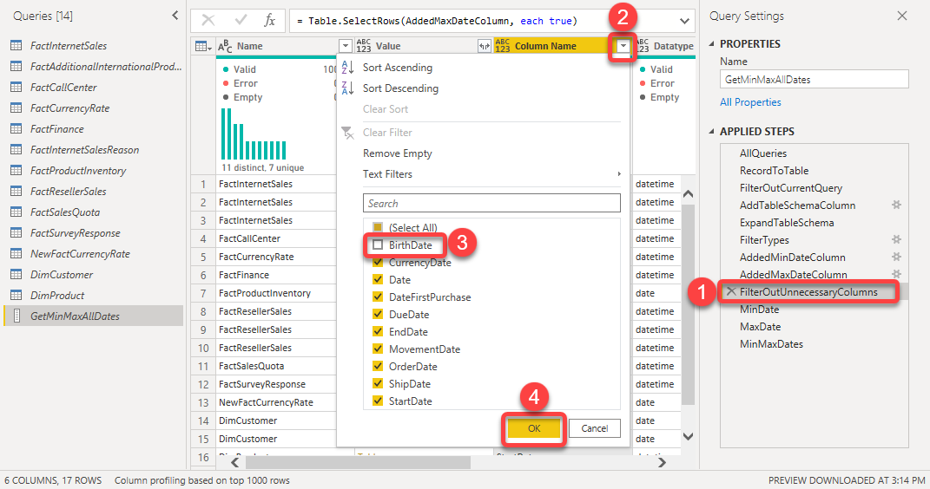This screenshot has height=489, width=930.
Task: Click table icon beside DimCustomer query
Action: point(16,275)
